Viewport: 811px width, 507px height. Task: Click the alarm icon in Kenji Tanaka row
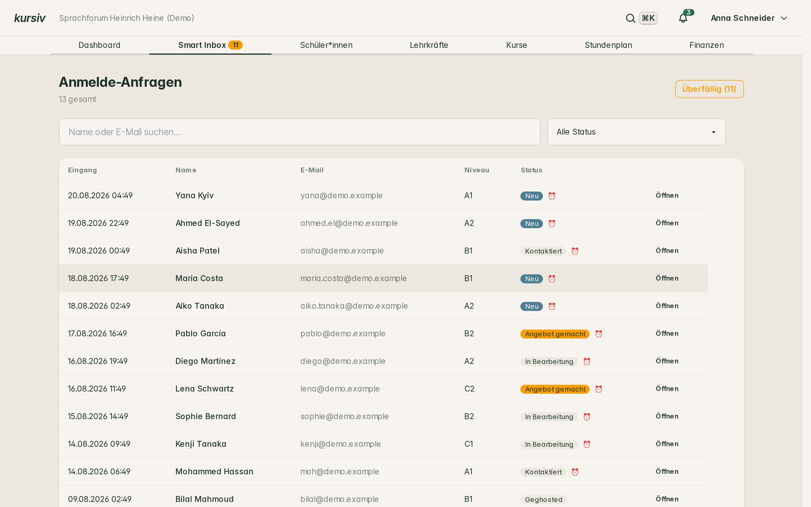click(x=587, y=444)
